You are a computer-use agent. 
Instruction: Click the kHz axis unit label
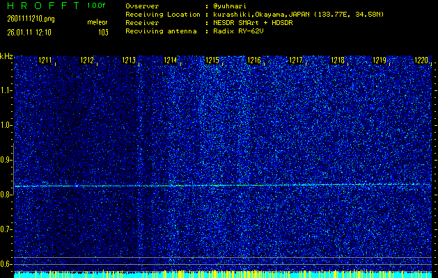point(6,56)
